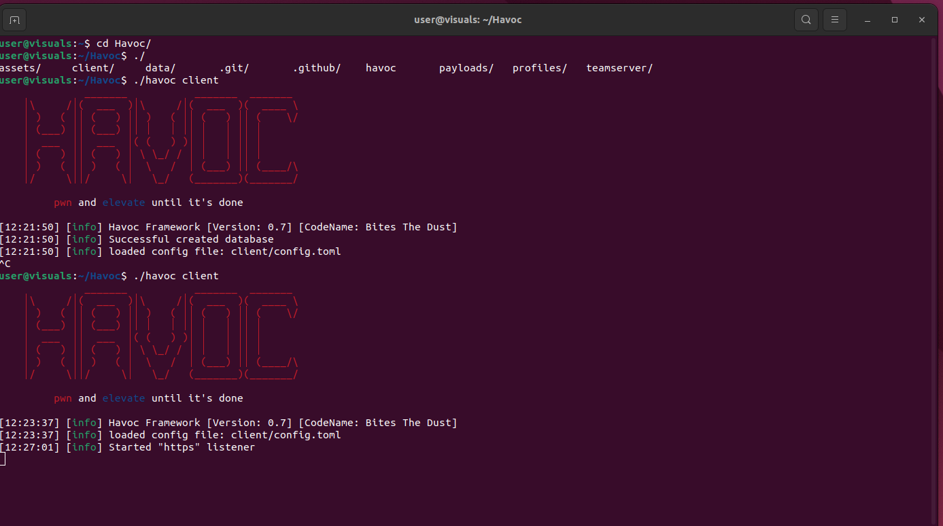This screenshot has width=943, height=526.
Task: Open the terminal hamburger menu
Action: click(x=835, y=20)
